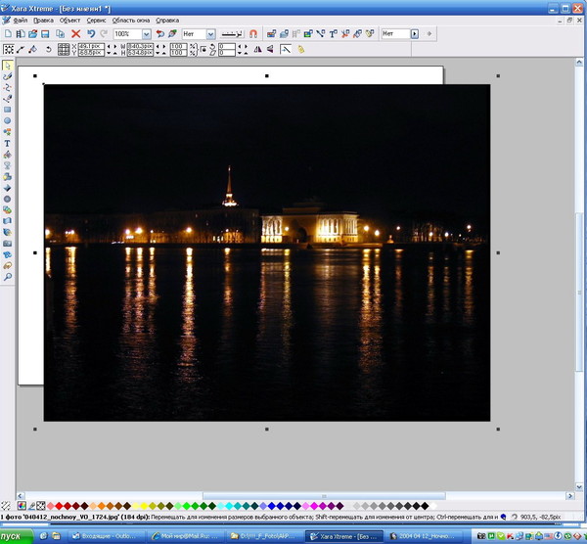
Task: Open the zoom percentage dropdown
Action: [x=147, y=34]
